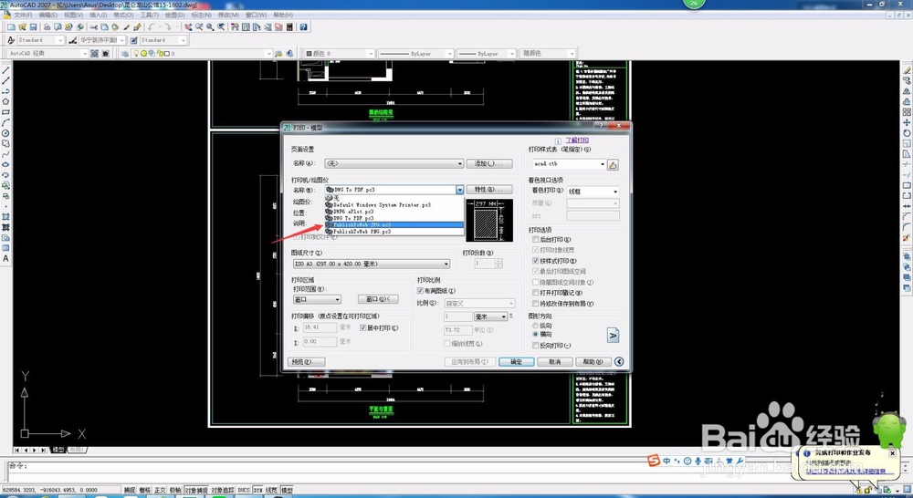Image resolution: width=913 pixels, height=498 pixels.
Task: Click the plot style table edit icon
Action: coord(613,165)
